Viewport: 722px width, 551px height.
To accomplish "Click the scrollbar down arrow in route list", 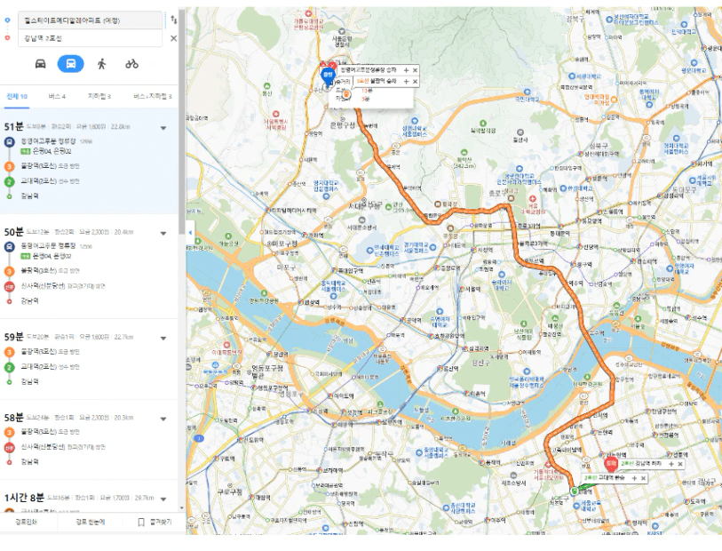I will 181,508.
